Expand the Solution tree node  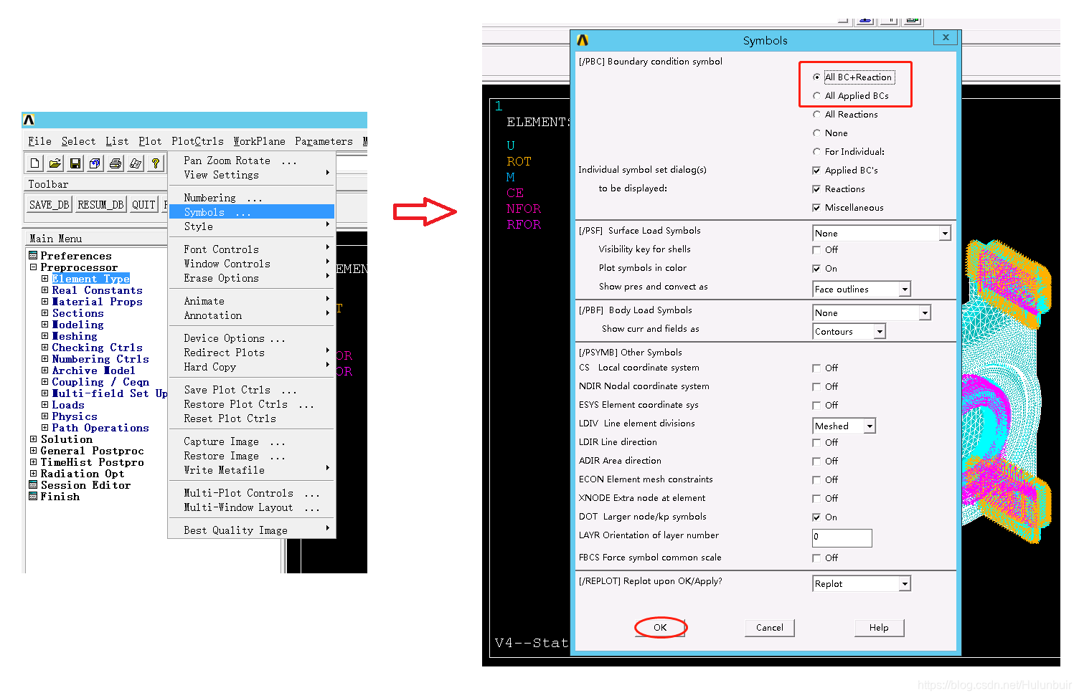click(x=33, y=439)
